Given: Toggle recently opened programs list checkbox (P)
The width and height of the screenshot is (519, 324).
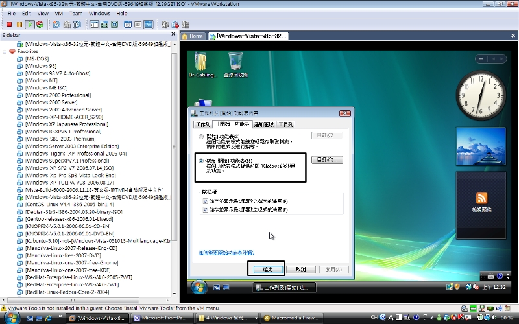Looking at the screenshot, I should click(x=205, y=209).
